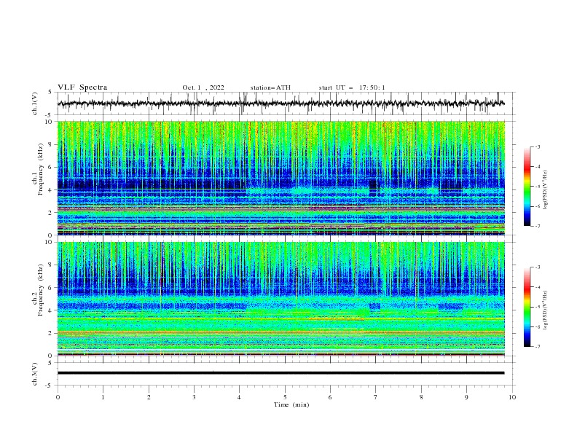Click the "station=ATH" header text
The width and height of the screenshot is (577, 446).
pos(270,87)
